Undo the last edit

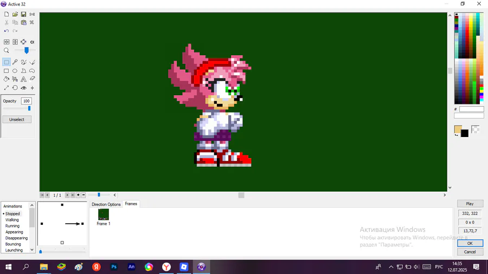7,31
